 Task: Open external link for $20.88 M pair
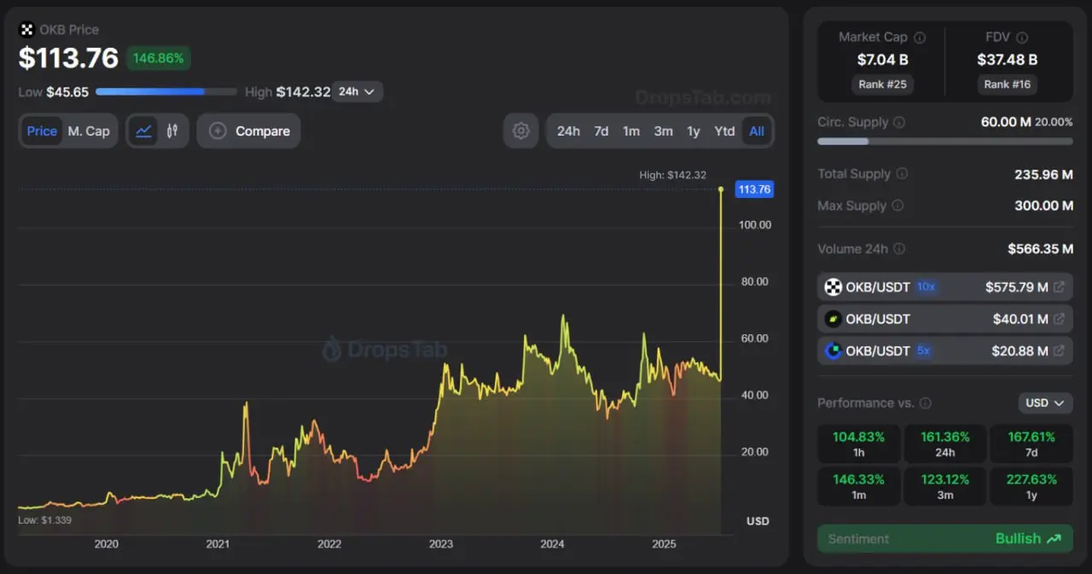[x=1059, y=351]
